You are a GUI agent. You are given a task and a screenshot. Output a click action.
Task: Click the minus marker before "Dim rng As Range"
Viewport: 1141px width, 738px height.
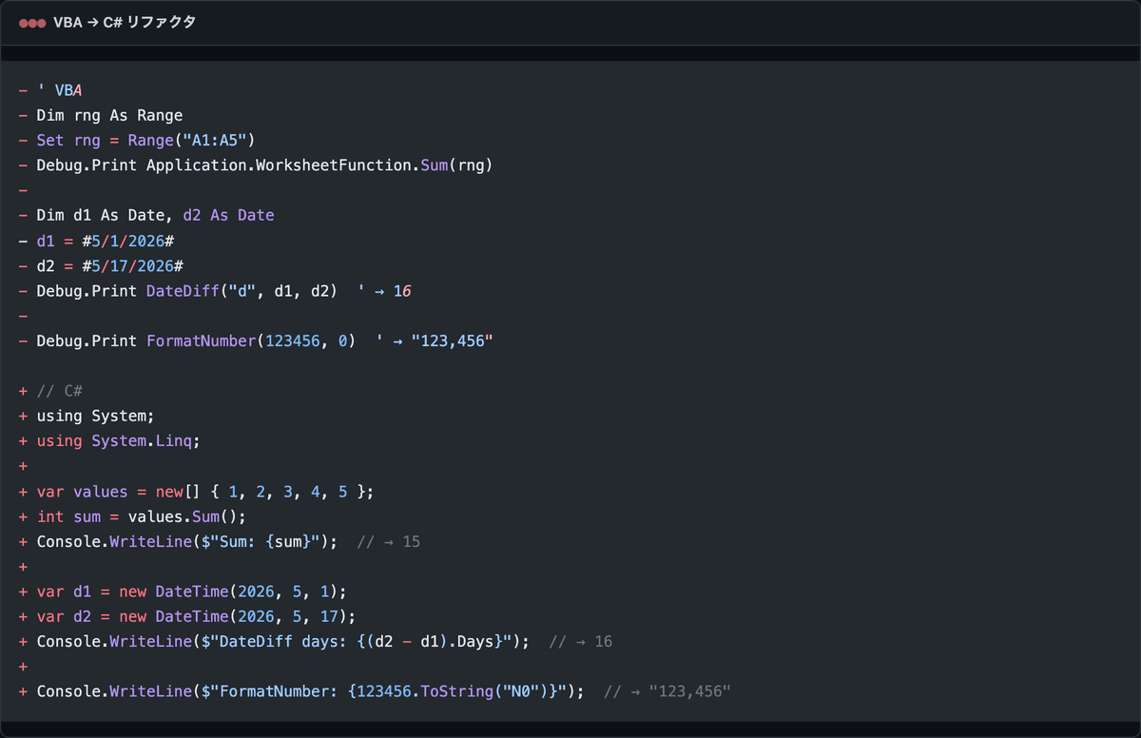pyautogui.click(x=23, y=115)
